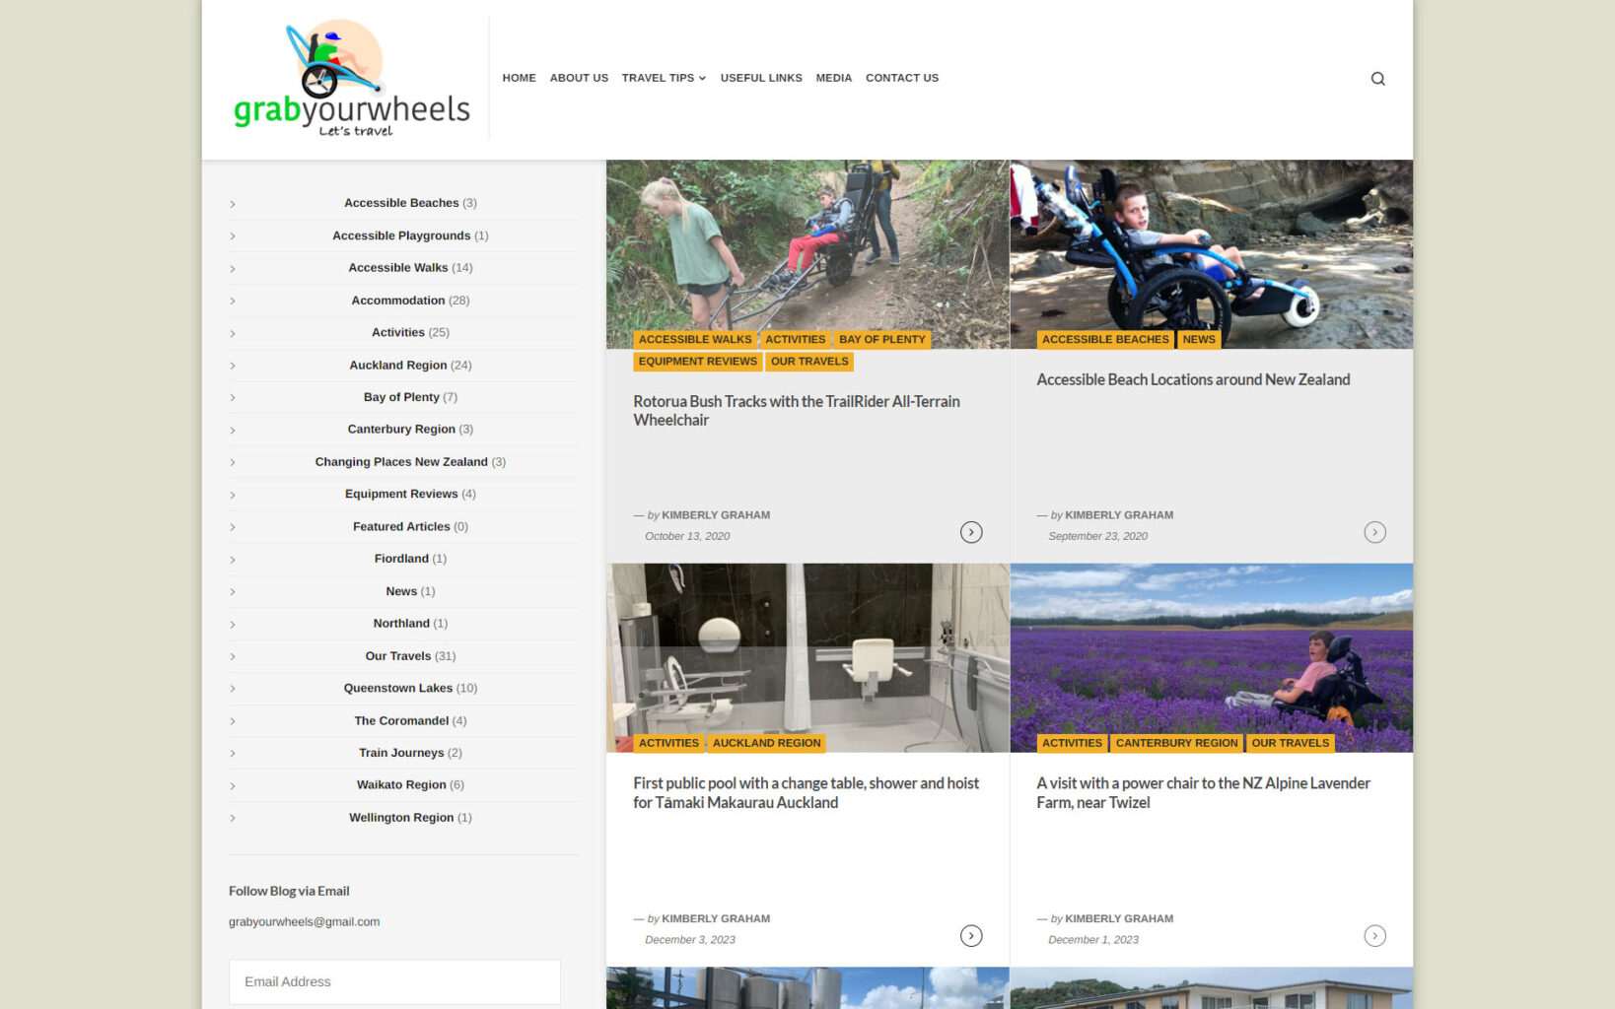This screenshot has width=1615, height=1009.
Task: Click arrow icon on public pool post
Action: click(x=970, y=936)
